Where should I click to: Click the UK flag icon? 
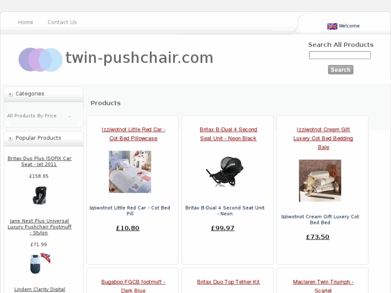pos(332,26)
